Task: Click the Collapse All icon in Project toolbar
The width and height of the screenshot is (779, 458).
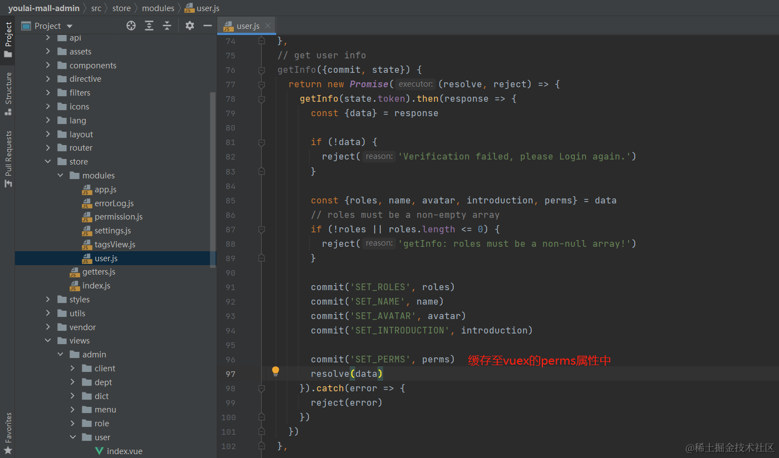Action: 166,26
